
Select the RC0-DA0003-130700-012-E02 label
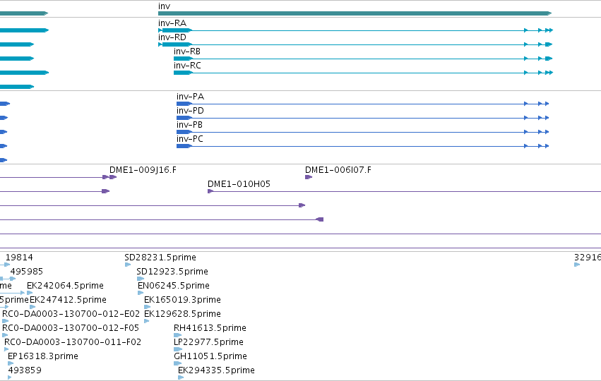coord(71,314)
